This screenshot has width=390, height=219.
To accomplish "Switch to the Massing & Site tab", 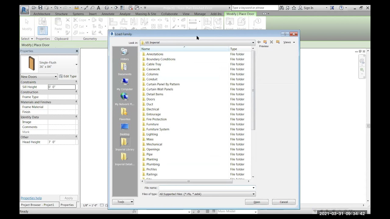I will click(146, 14).
